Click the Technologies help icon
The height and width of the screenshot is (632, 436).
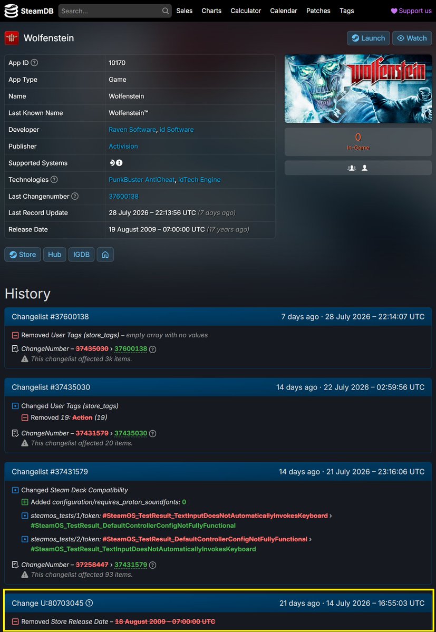click(54, 180)
